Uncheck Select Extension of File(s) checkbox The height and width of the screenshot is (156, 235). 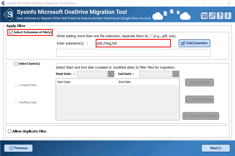11,32
